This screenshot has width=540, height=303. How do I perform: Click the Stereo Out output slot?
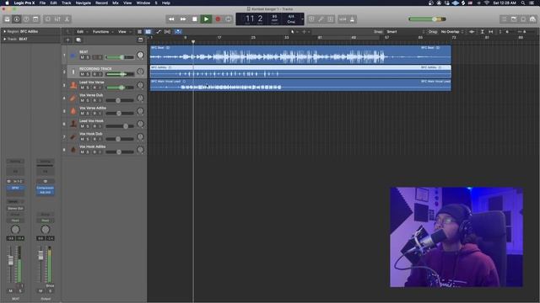point(15,209)
